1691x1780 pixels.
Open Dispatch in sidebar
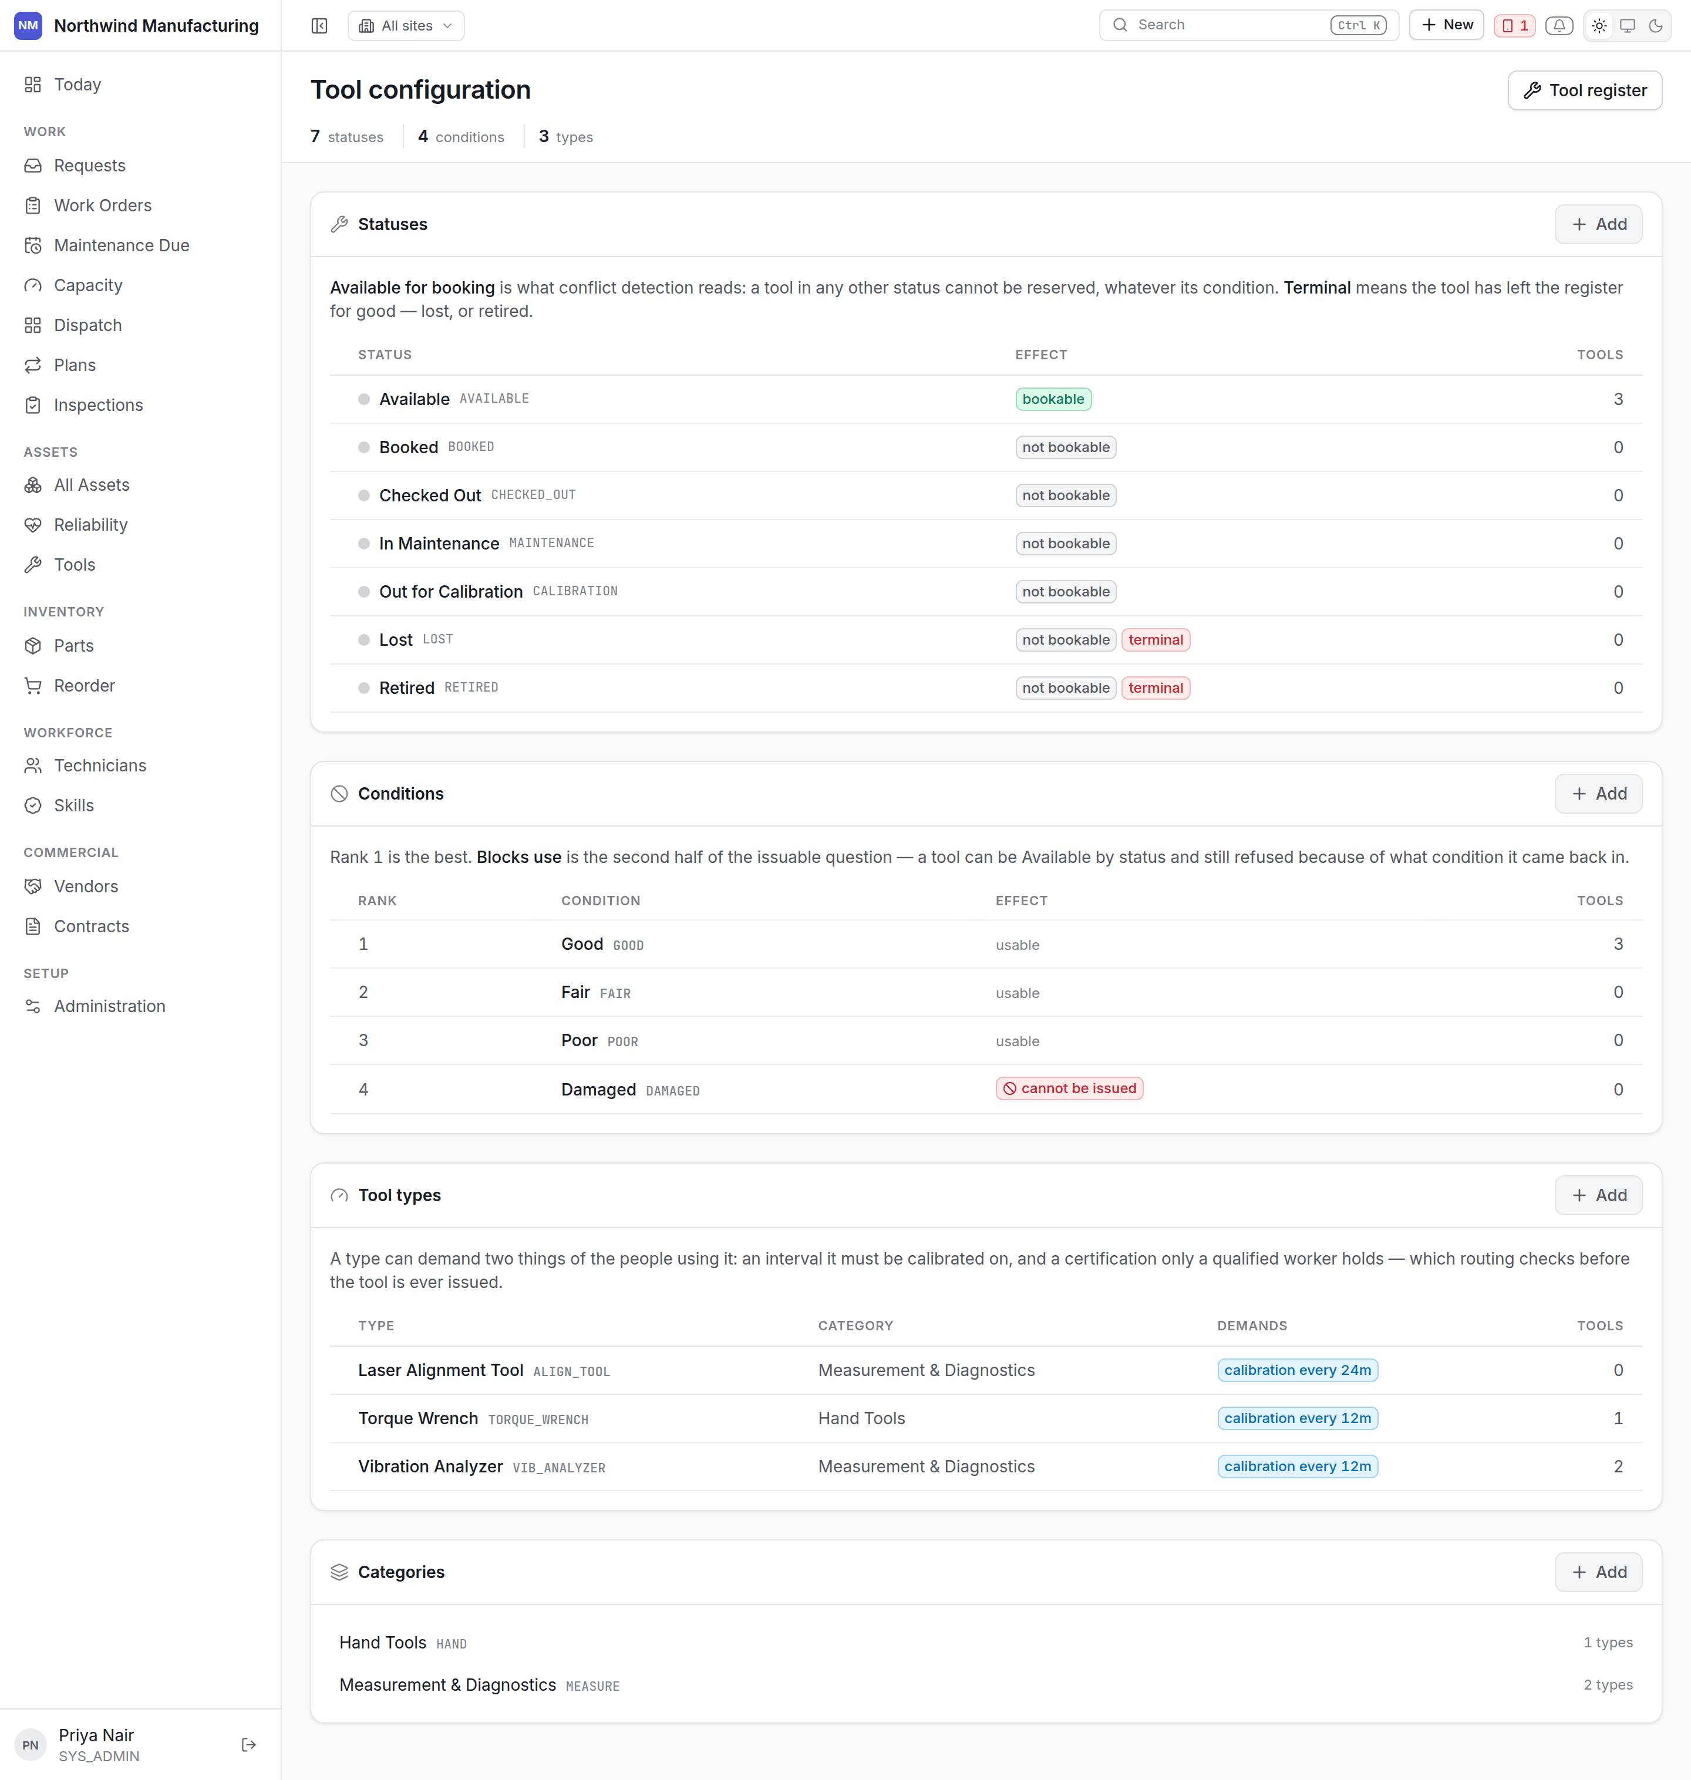(140, 325)
